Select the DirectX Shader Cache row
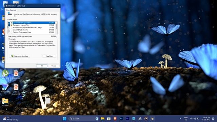 (x=32, y=30)
